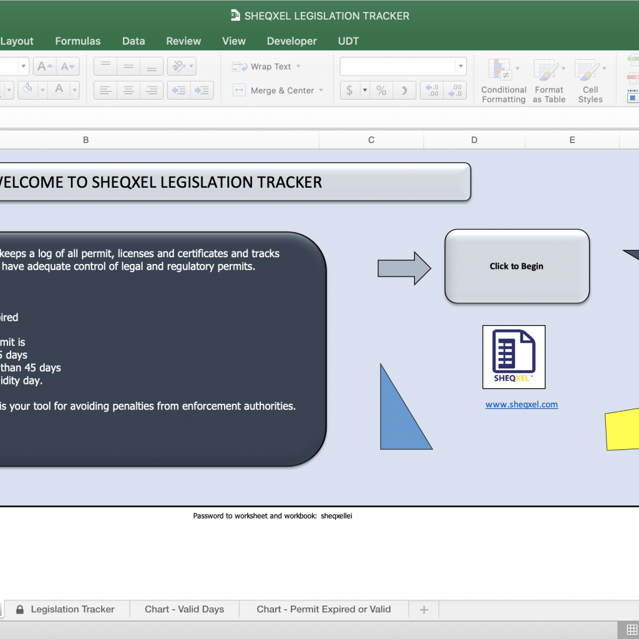This screenshot has width=639, height=639.
Task: Increase font size with the larger A icon
Action: pos(44,66)
